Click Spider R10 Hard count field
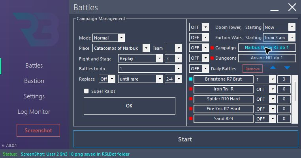The width and height of the screenshot is (301, 158). click(284, 99)
